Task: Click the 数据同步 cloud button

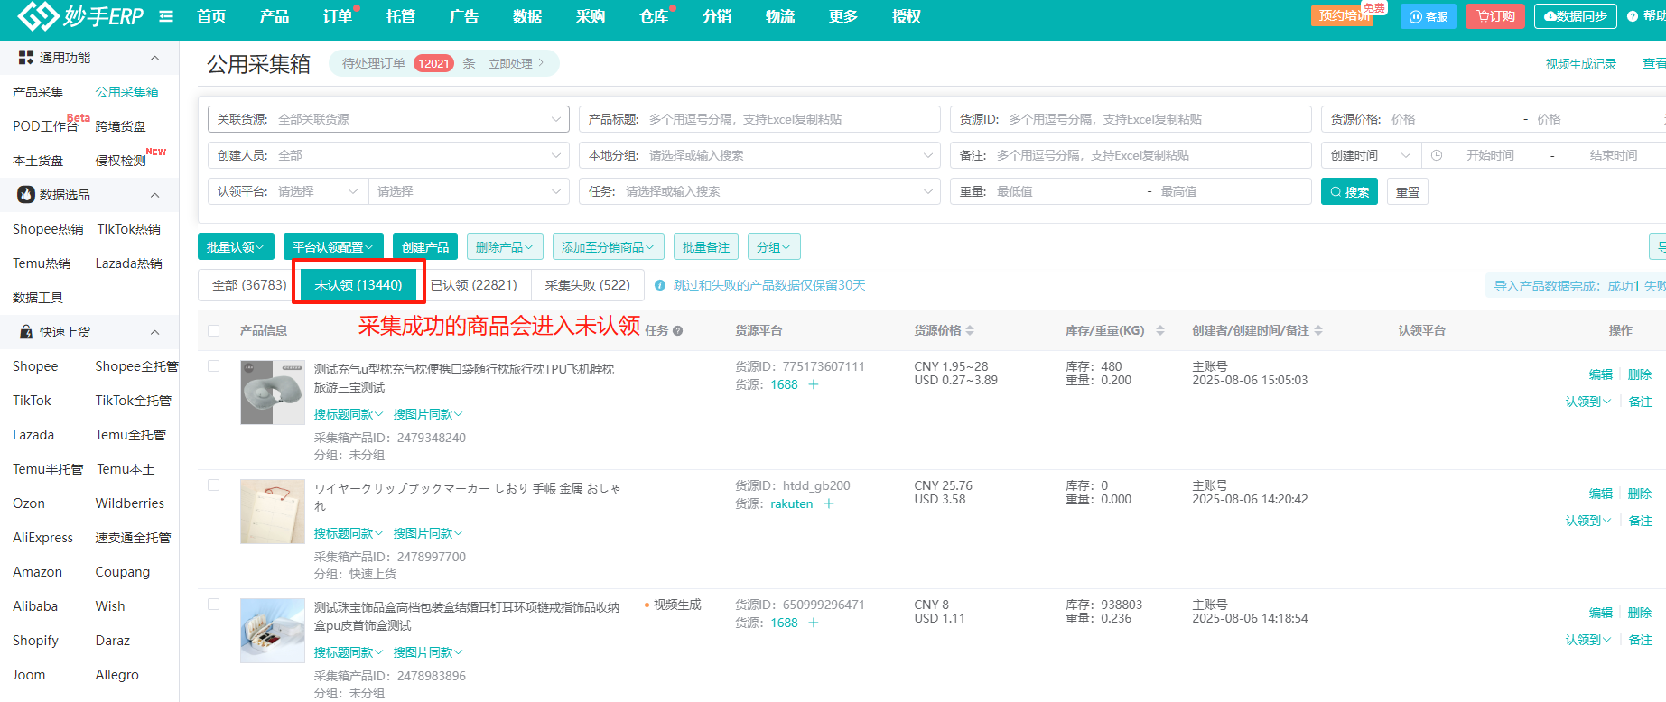Action: click(x=1575, y=16)
